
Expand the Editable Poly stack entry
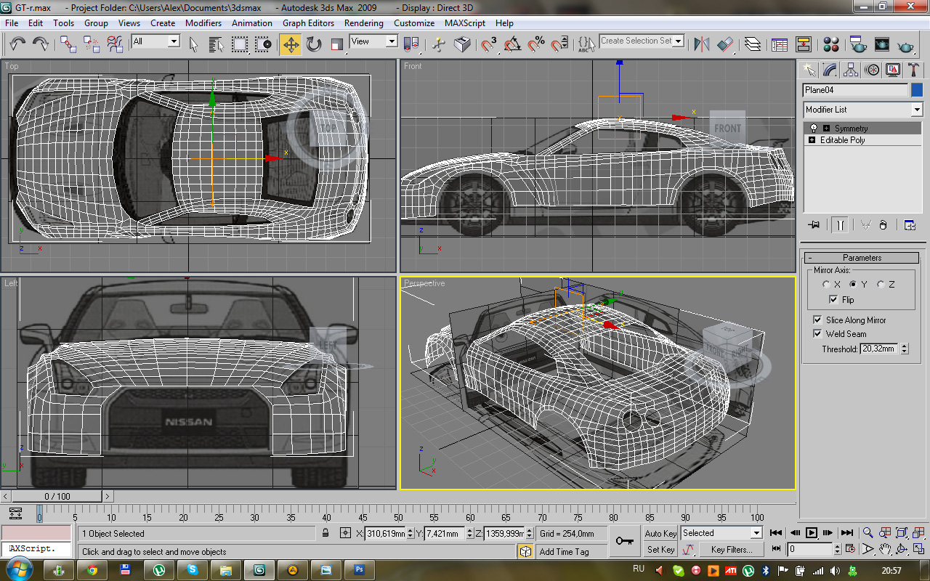tap(812, 140)
